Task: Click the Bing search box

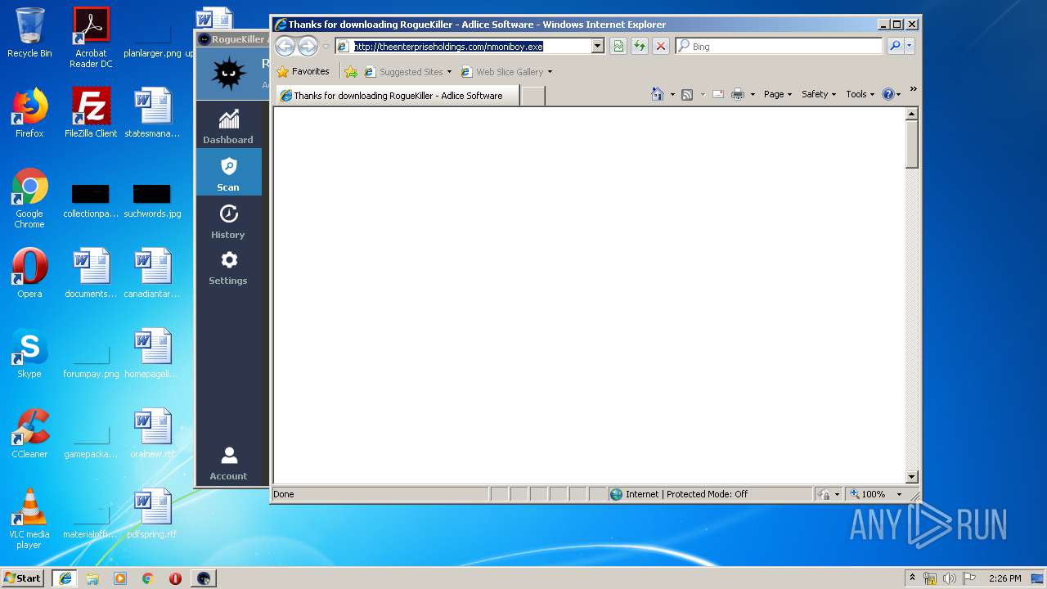Action: point(779,46)
